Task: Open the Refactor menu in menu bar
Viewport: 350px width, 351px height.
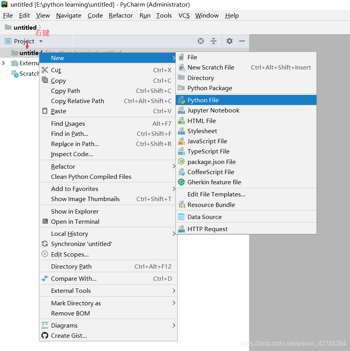Action: pos(121,16)
